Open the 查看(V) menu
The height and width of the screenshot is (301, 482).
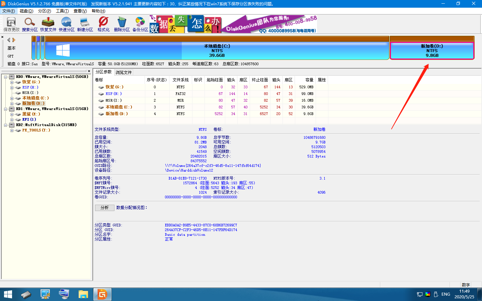[80, 11]
